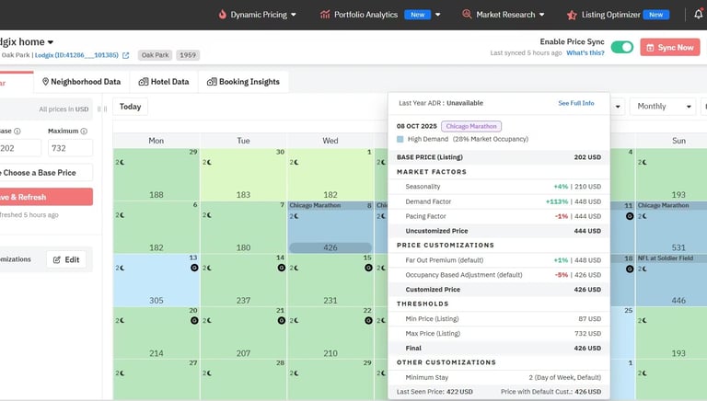Screen dimensions: 707x401
Task: Click the flame icon beside Dynamic Pricing
Action: coord(222,15)
